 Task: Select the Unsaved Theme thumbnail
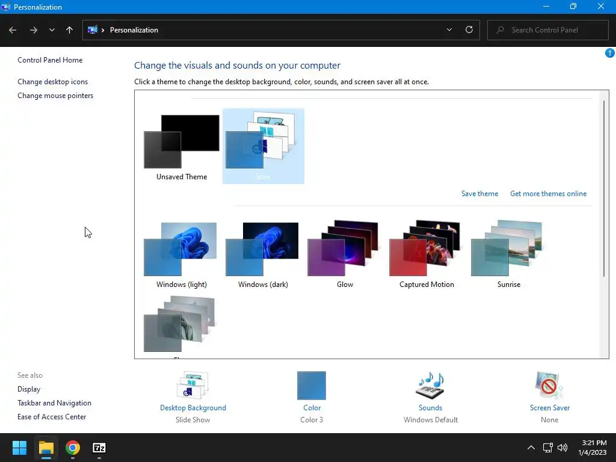182,146
